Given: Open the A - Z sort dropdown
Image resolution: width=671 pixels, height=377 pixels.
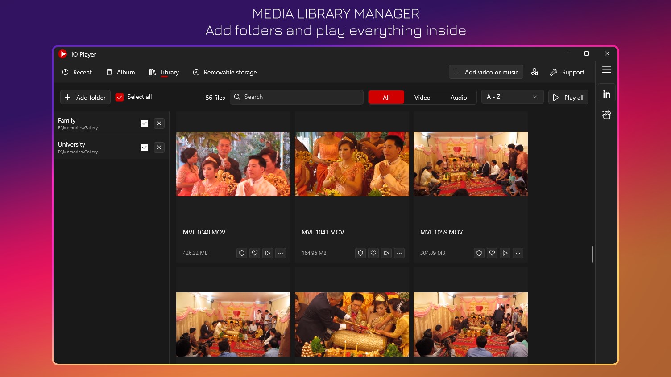Looking at the screenshot, I should click(x=512, y=97).
